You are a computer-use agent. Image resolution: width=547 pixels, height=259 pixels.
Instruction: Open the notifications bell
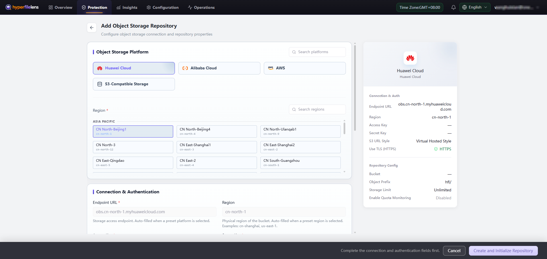tap(453, 7)
